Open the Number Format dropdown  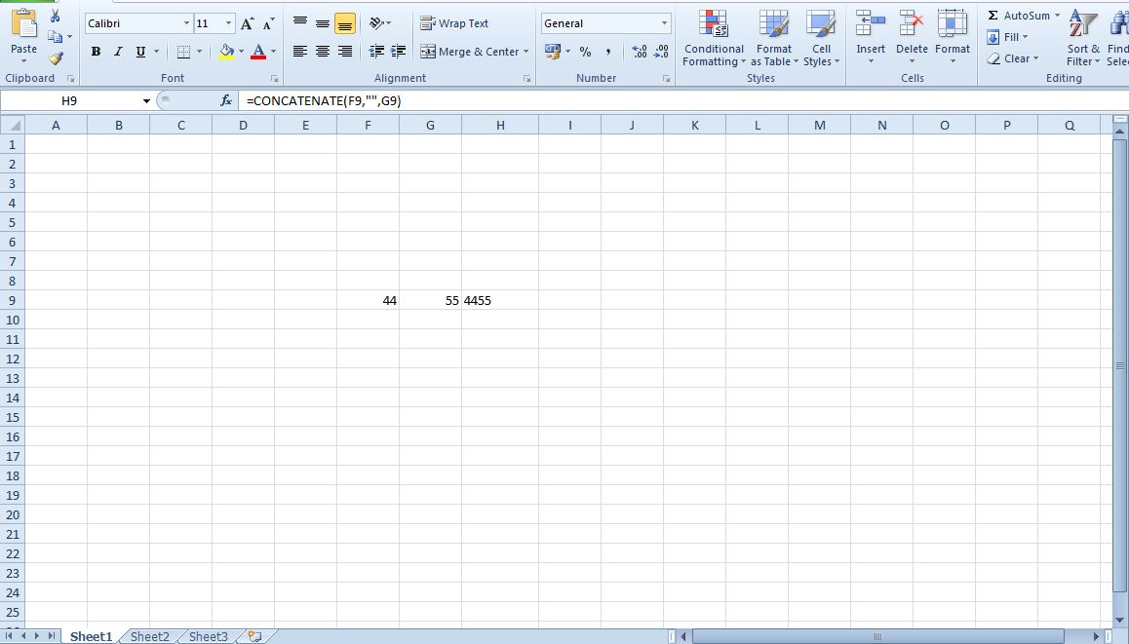pos(663,22)
